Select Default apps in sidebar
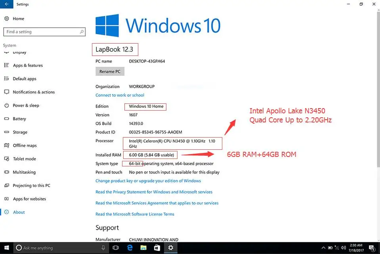 (25, 78)
